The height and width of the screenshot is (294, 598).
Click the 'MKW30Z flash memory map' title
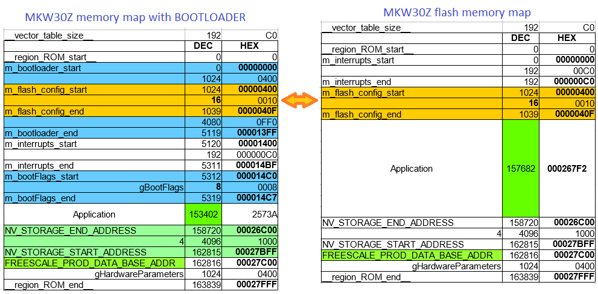click(457, 13)
